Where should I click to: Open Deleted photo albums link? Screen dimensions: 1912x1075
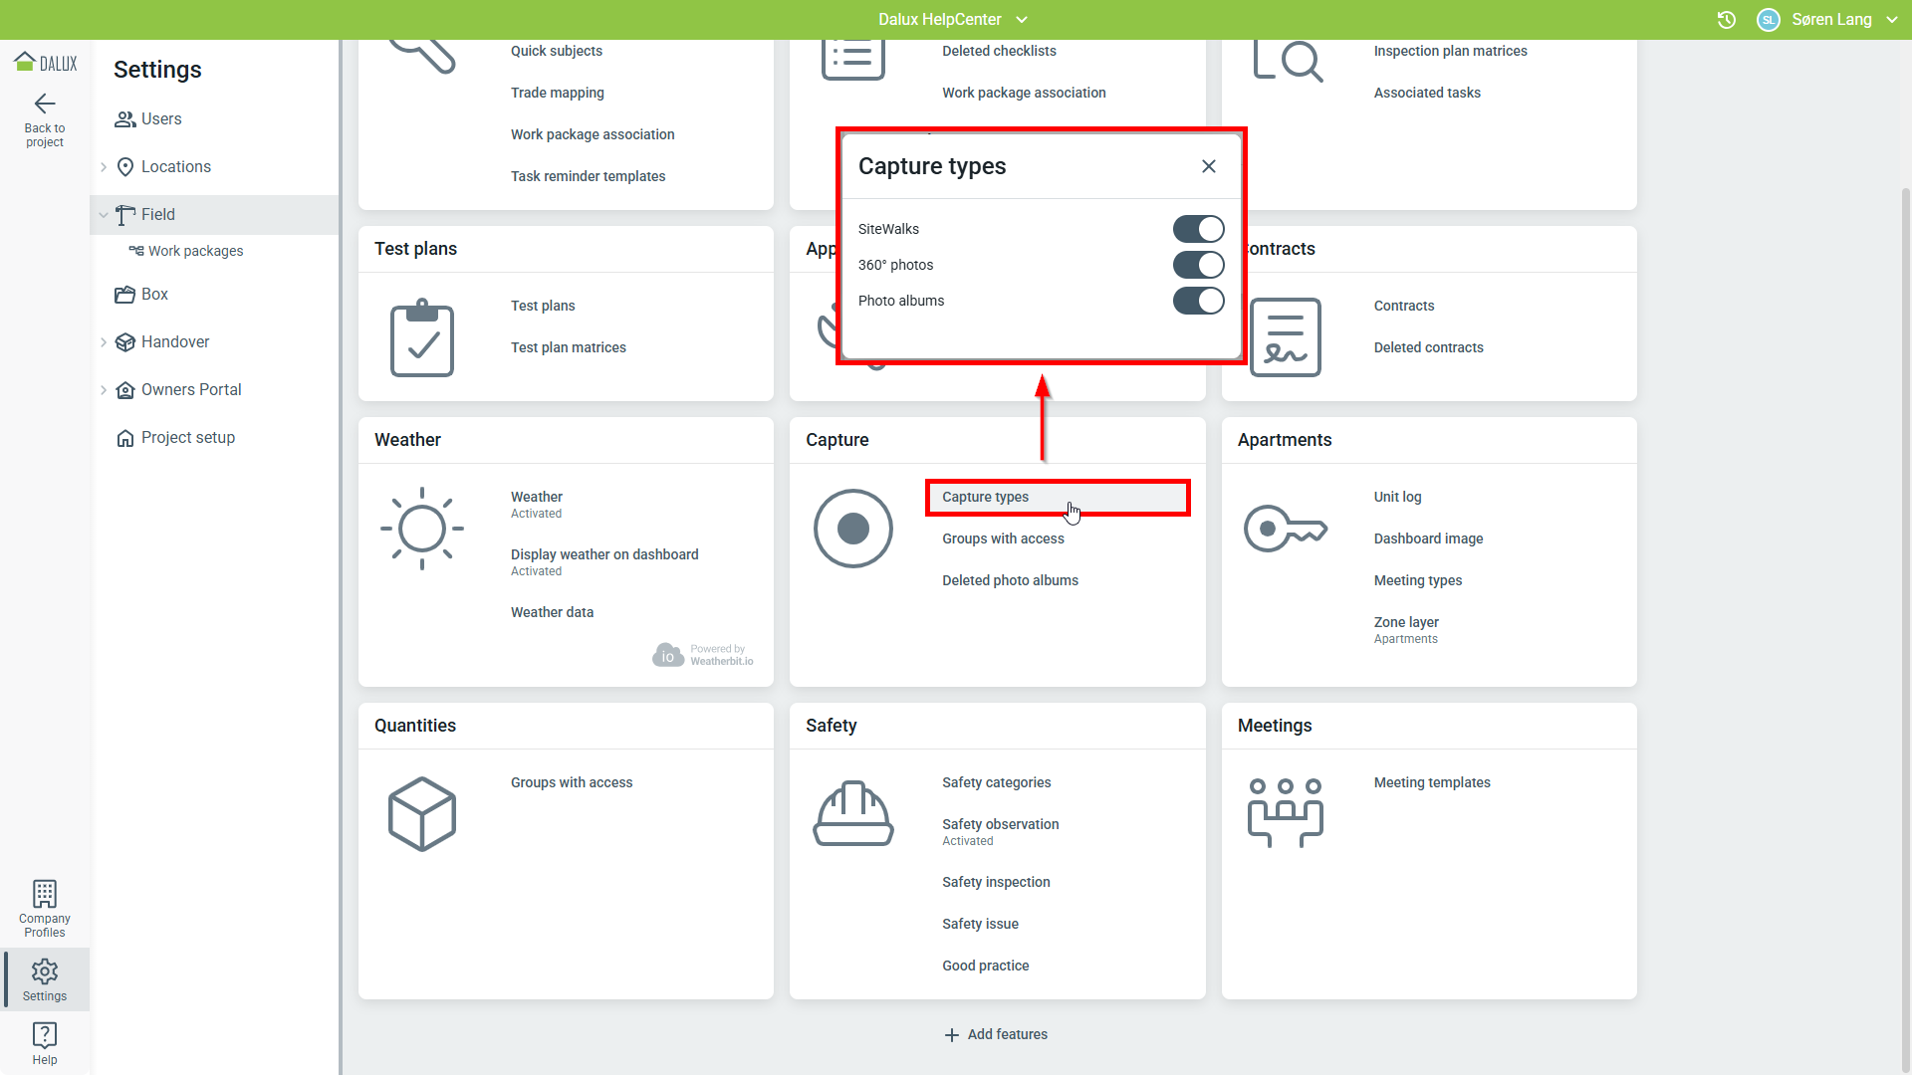1010,580
